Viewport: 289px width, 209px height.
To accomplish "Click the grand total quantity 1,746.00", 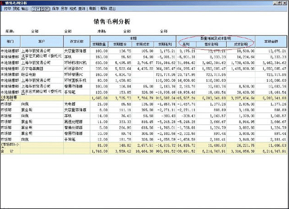I will (99, 151).
